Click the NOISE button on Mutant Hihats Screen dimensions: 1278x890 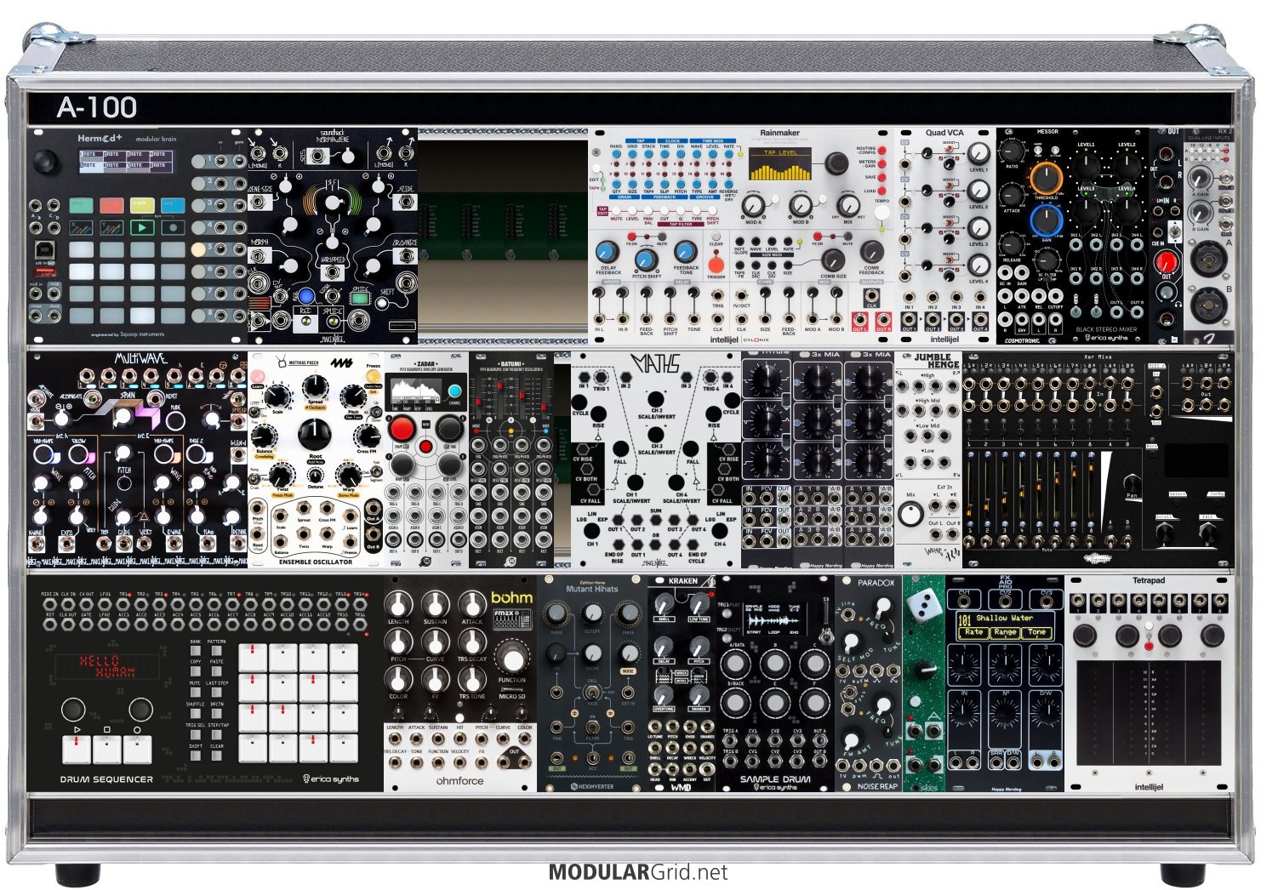(629, 671)
